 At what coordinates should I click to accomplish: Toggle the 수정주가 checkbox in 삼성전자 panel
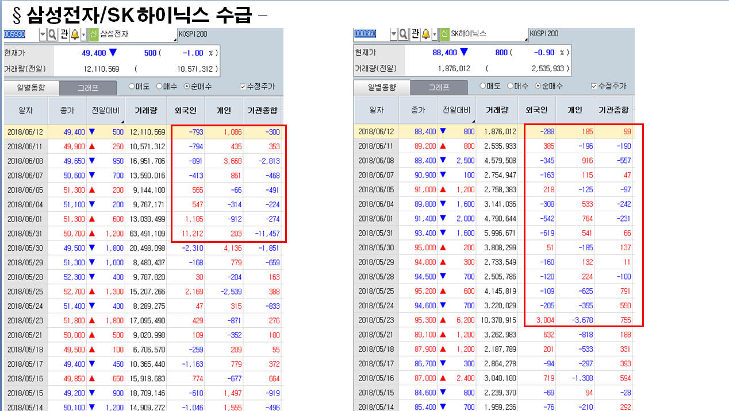243,87
